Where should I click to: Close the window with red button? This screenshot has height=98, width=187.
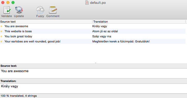coord(3,3)
